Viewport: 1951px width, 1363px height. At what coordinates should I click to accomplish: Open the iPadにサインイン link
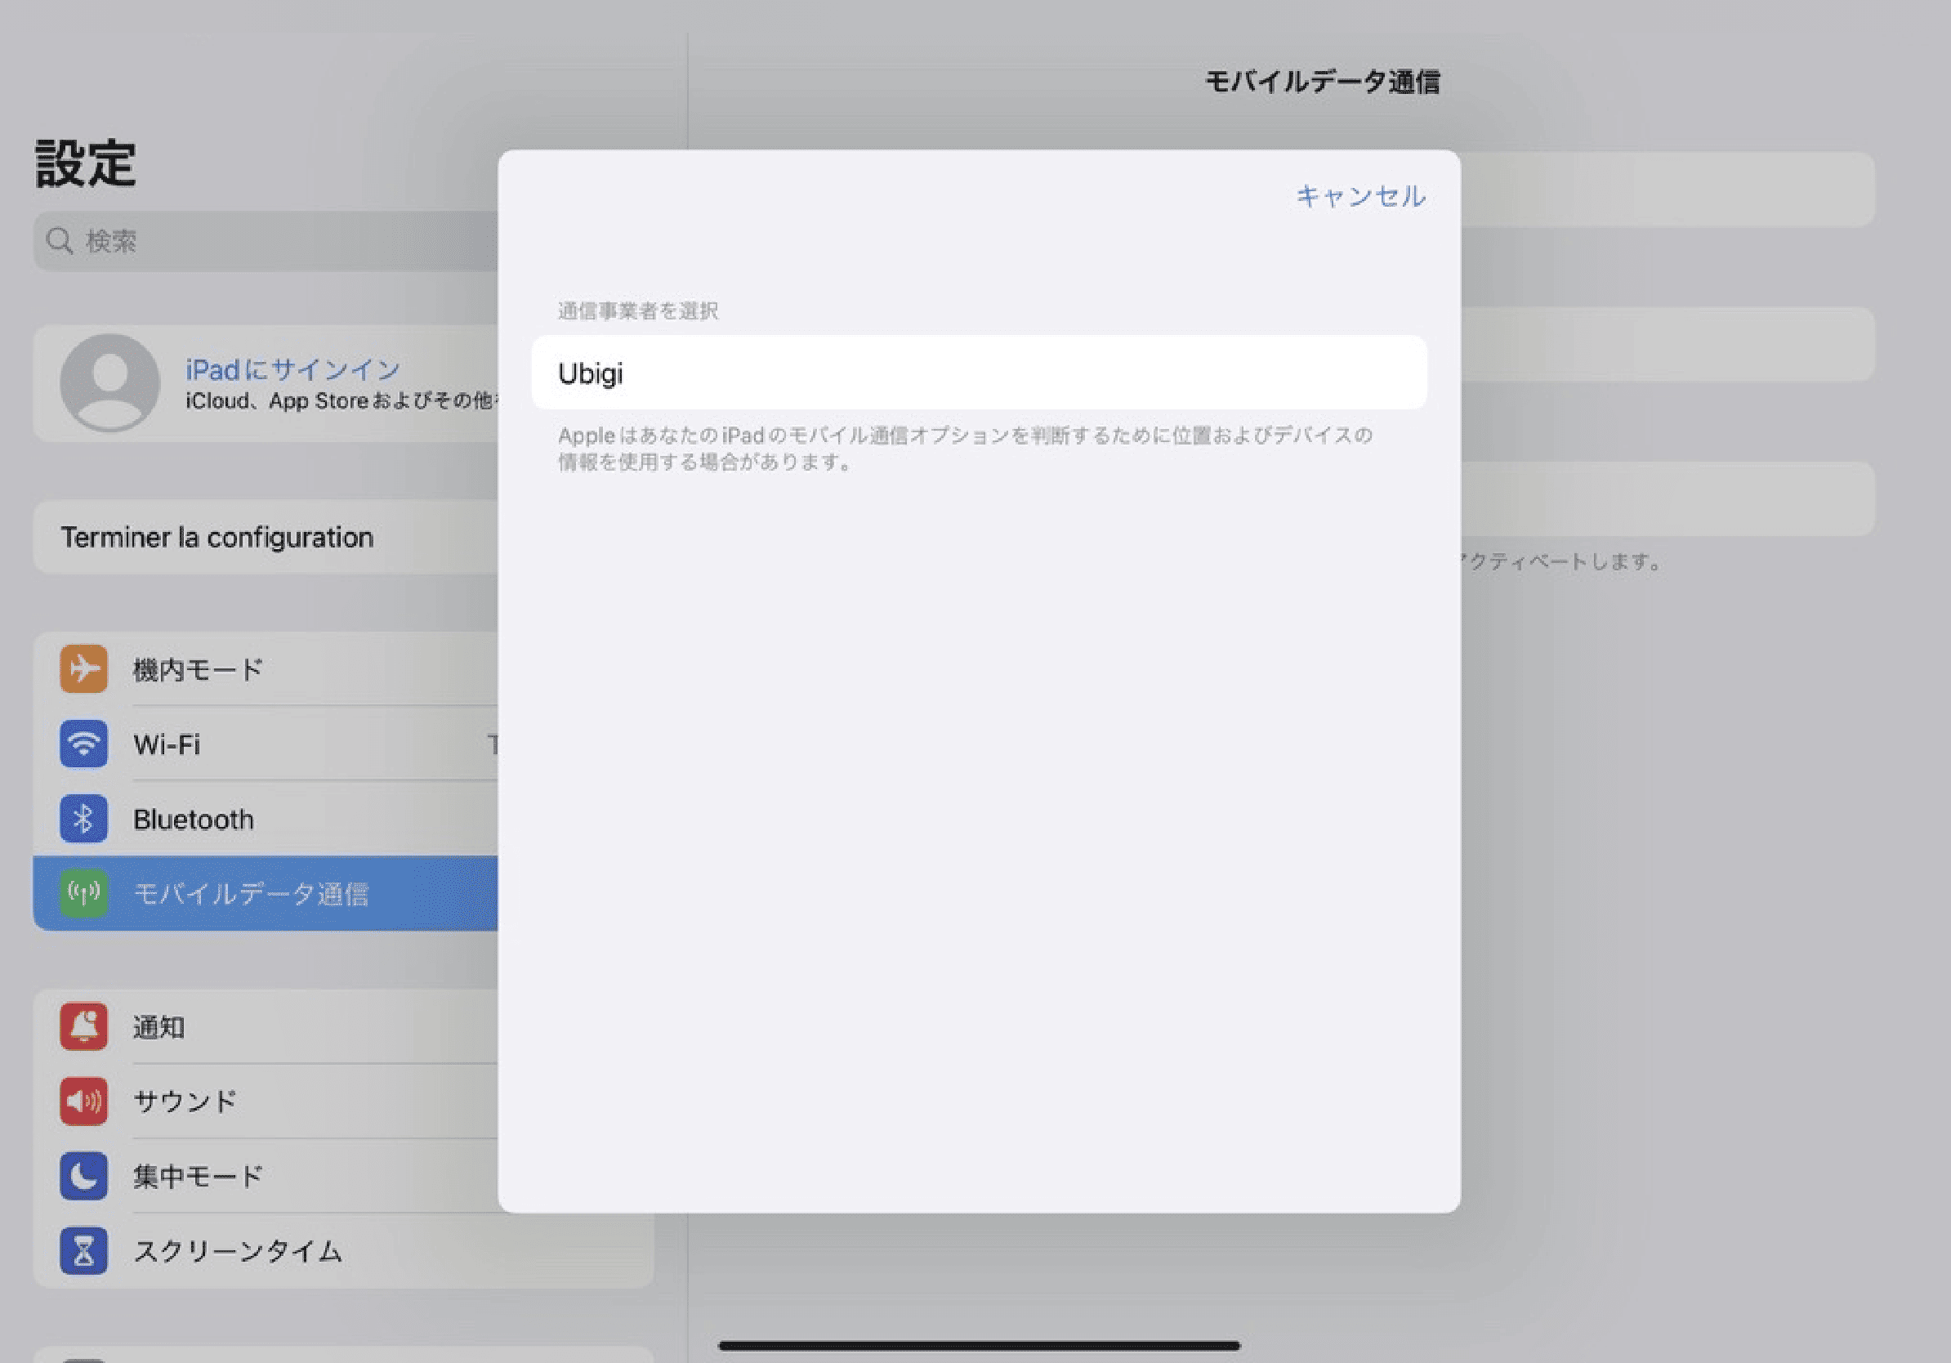[x=293, y=369]
